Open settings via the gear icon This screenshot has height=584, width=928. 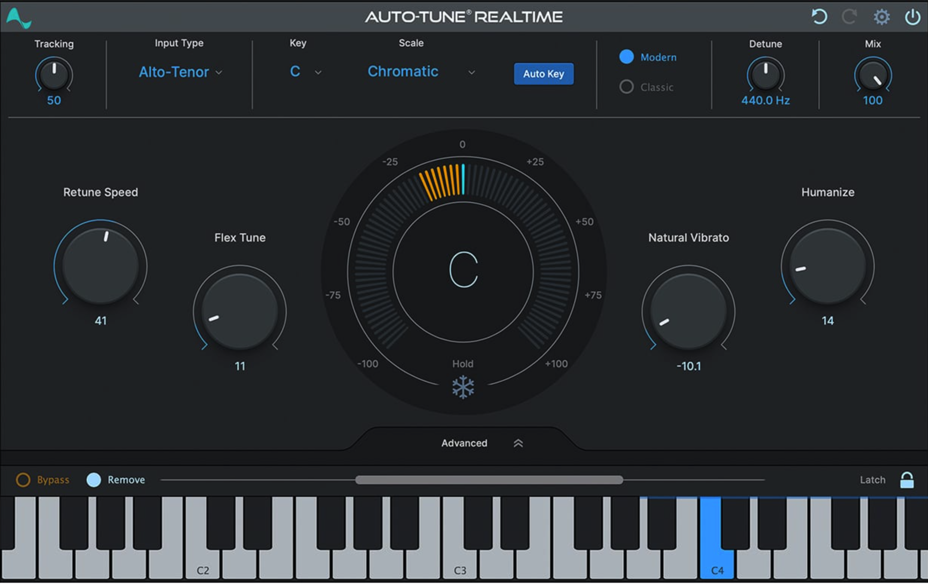coord(881,17)
